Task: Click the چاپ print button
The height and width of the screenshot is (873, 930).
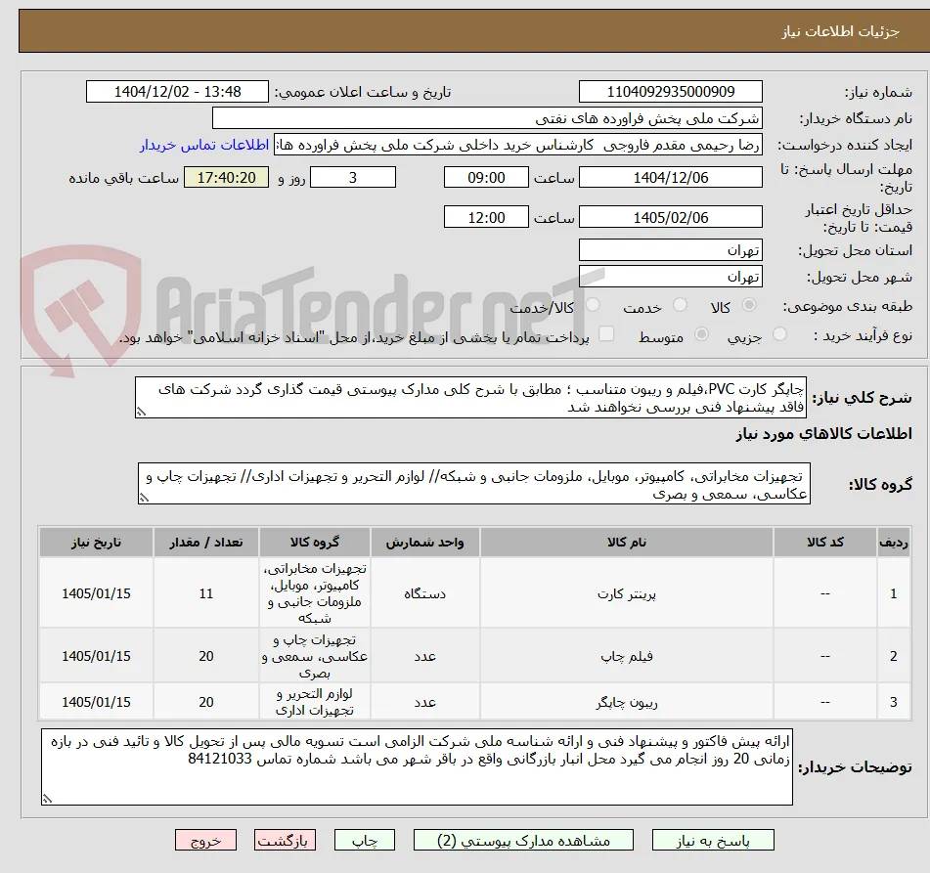Action: tap(365, 841)
